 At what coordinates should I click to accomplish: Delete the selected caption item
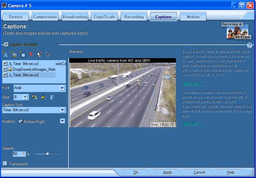tap(31, 54)
